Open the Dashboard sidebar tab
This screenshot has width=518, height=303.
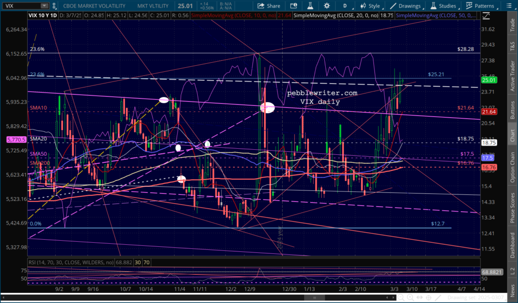click(x=512, y=245)
